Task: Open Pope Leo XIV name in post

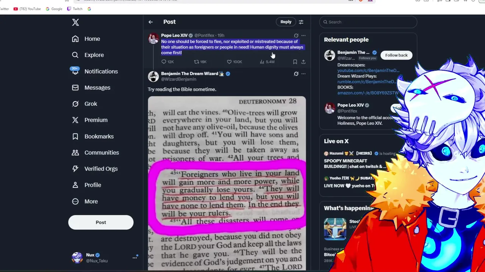Action: click(x=174, y=35)
